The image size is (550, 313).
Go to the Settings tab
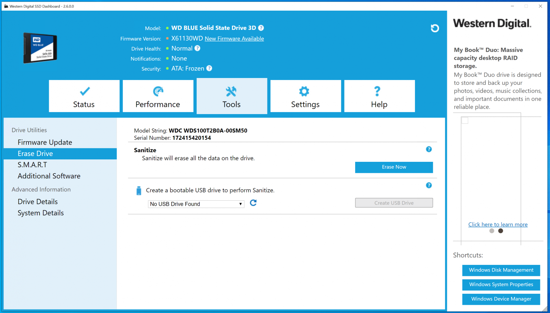[x=305, y=96]
